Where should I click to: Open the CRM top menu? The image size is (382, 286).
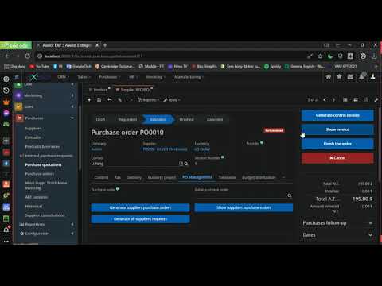click(x=63, y=77)
